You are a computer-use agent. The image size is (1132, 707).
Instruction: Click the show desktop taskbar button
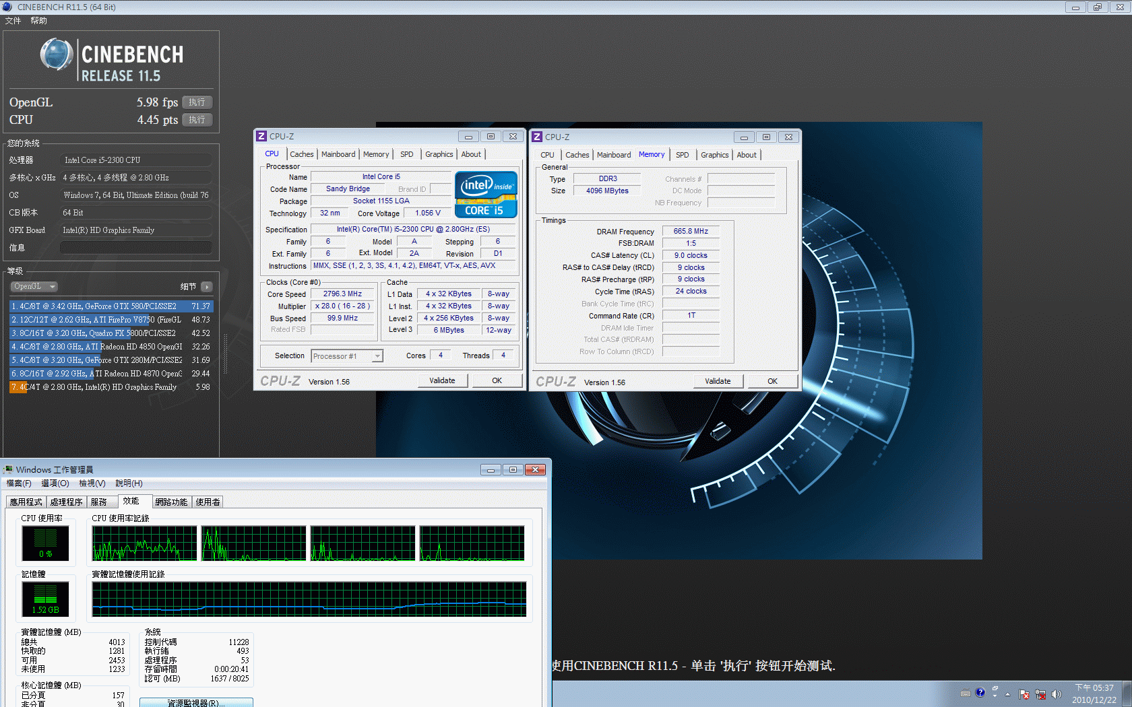pos(1127,694)
